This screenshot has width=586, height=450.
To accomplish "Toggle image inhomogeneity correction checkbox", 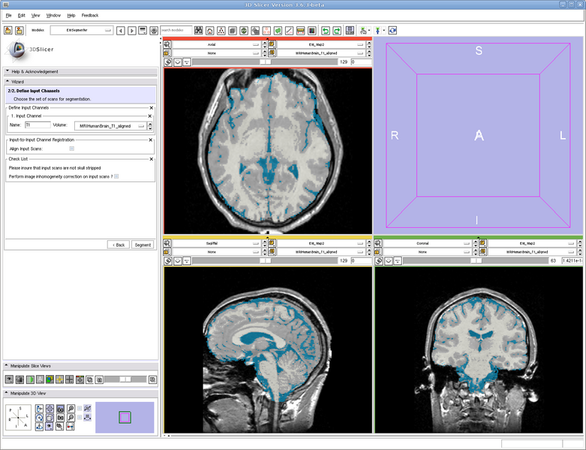I will pyautogui.click(x=116, y=176).
